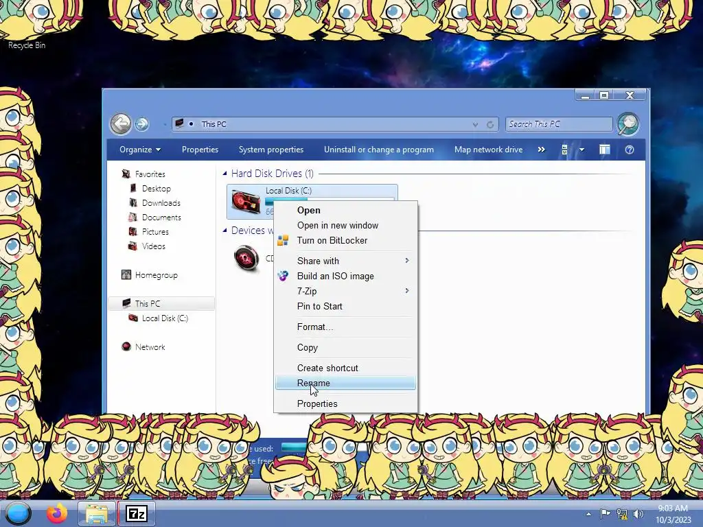Choose Build an ISO image
Screen dimensions: 703x527
pyautogui.click(x=345, y=276)
